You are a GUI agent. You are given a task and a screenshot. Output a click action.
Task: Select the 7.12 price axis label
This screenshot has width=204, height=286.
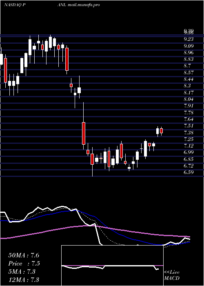[x=188, y=146]
